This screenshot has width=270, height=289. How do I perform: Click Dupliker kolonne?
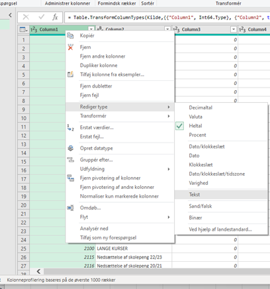(x=120, y=66)
